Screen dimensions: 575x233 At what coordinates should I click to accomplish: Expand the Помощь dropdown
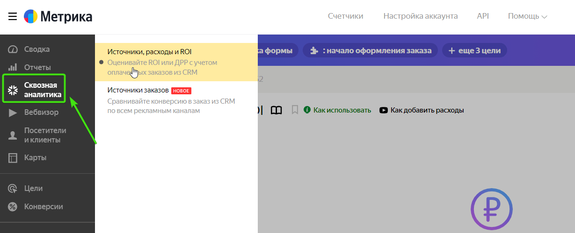point(528,16)
